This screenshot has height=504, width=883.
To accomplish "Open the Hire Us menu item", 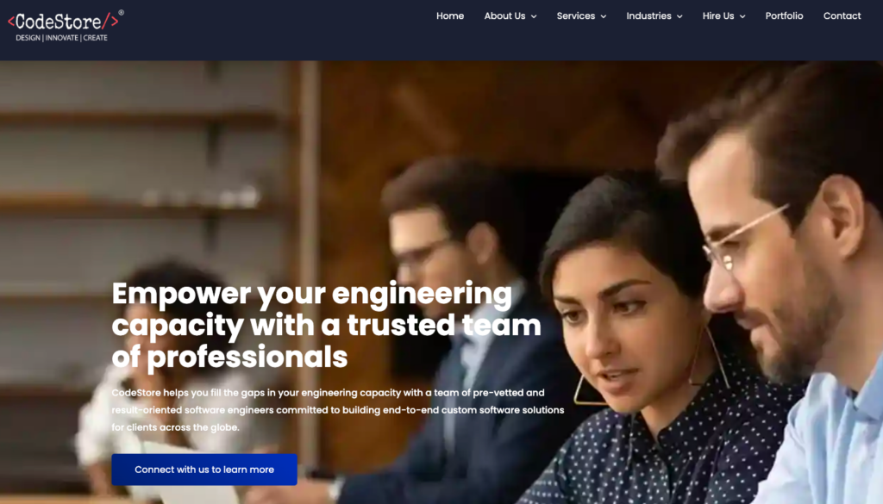I will (x=718, y=16).
